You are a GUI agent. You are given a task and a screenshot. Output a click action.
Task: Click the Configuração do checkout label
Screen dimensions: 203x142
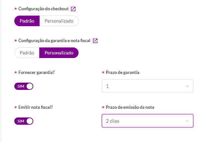click(44, 9)
